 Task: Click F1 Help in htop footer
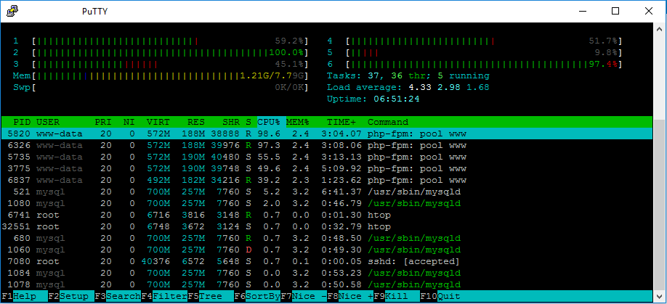pyautogui.click(x=24, y=296)
